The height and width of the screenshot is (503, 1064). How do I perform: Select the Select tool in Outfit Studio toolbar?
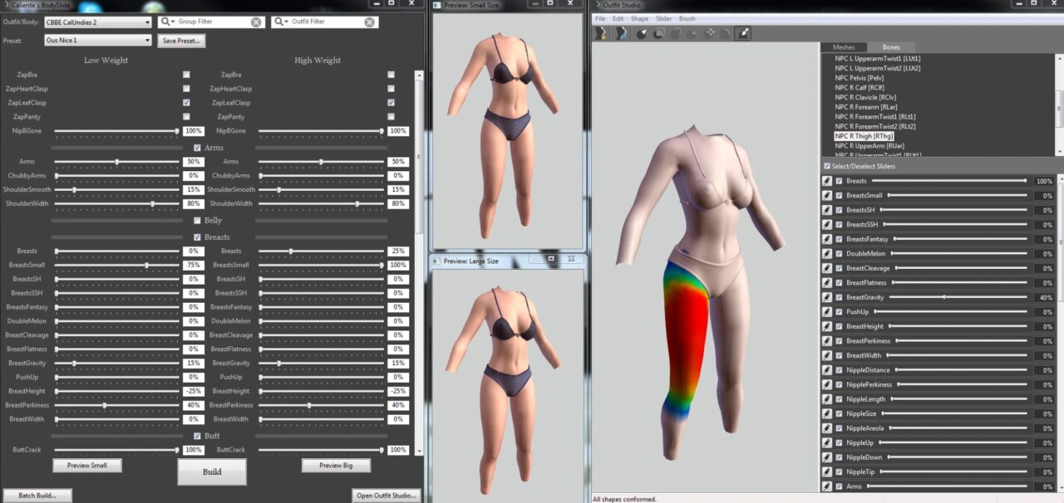click(x=642, y=33)
